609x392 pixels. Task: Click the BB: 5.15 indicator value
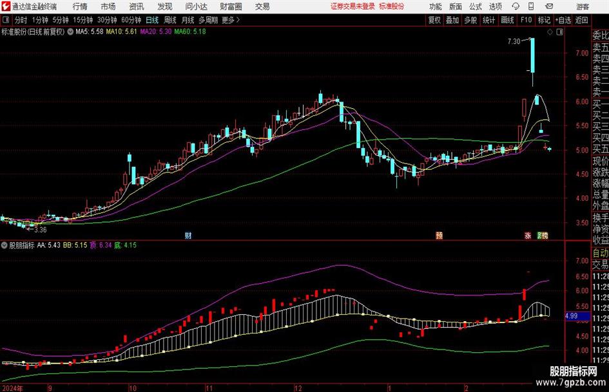click(75, 245)
